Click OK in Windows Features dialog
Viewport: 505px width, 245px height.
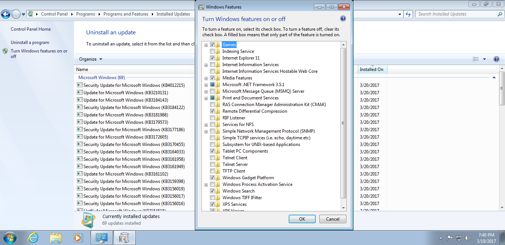[x=302, y=219]
